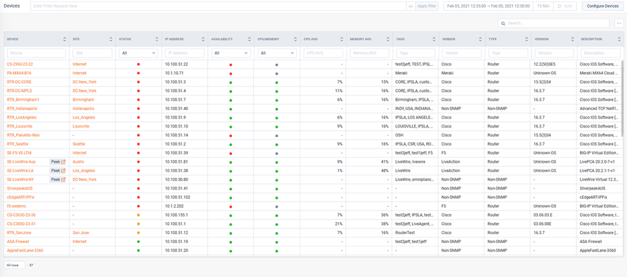Sort by the MEMORY AVG column arrows
This screenshot has height=277, width=627.
click(x=388, y=39)
